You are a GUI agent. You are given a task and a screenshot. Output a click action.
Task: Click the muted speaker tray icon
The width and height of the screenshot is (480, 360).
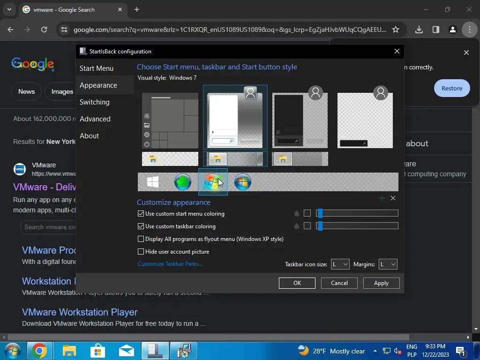click(x=397, y=351)
